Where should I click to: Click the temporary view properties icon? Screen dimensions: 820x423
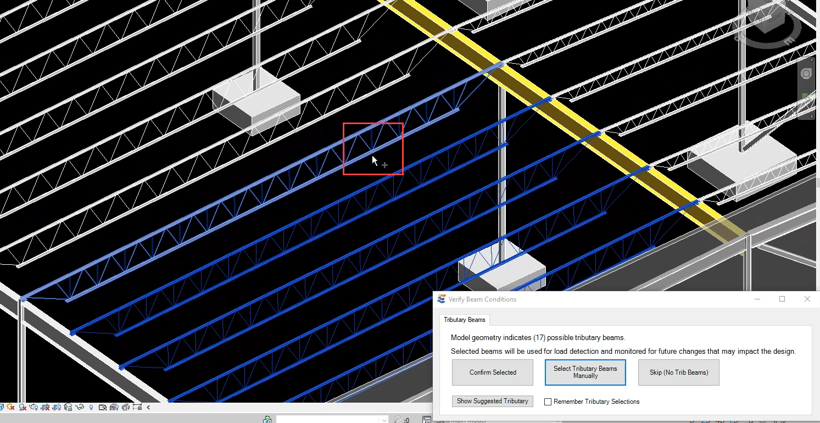click(103, 408)
